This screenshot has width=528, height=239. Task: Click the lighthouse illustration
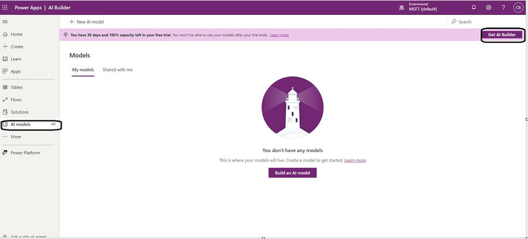tap(293, 107)
